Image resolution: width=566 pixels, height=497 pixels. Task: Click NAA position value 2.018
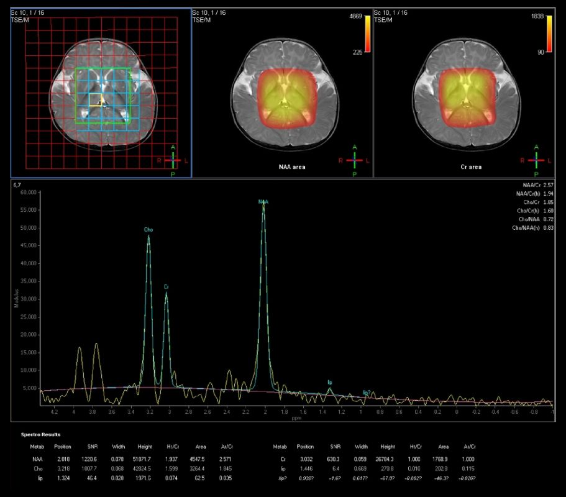pyautogui.click(x=63, y=459)
